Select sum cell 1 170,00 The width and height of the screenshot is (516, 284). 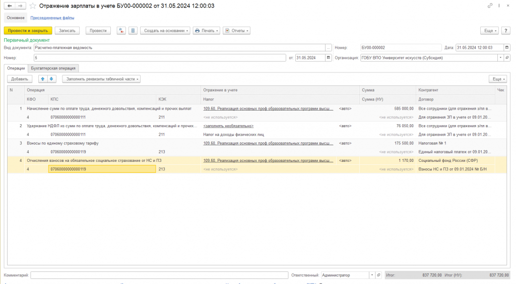388,160
